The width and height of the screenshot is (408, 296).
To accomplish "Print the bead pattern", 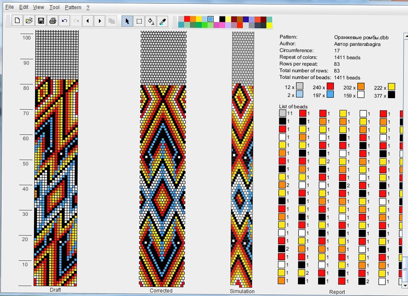I will coord(53,21).
